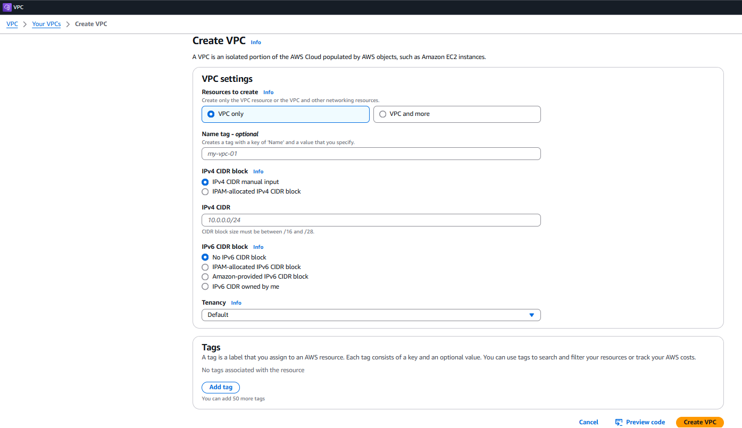Click the VPC service icon in top bar
This screenshot has height=428, width=742.
pyautogui.click(x=7, y=7)
